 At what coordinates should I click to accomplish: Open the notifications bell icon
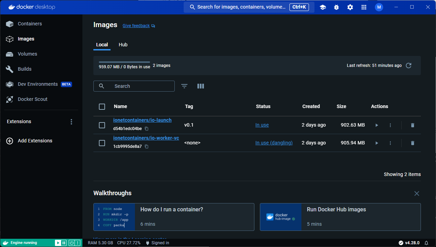(x=426, y=243)
